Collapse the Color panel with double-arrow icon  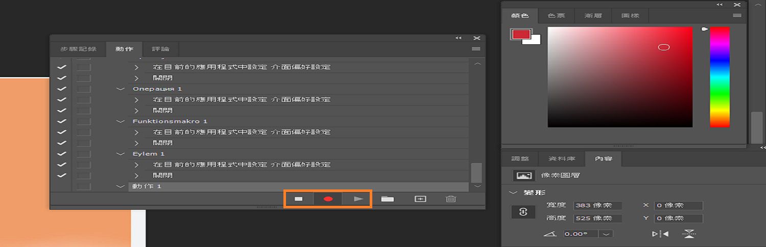pyautogui.click(x=720, y=5)
